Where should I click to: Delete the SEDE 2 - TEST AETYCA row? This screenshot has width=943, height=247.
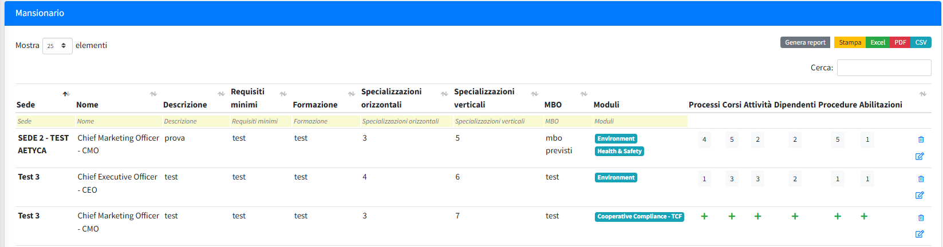(921, 140)
